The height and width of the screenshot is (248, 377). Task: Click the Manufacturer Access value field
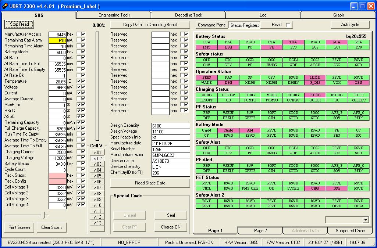coord(57,35)
